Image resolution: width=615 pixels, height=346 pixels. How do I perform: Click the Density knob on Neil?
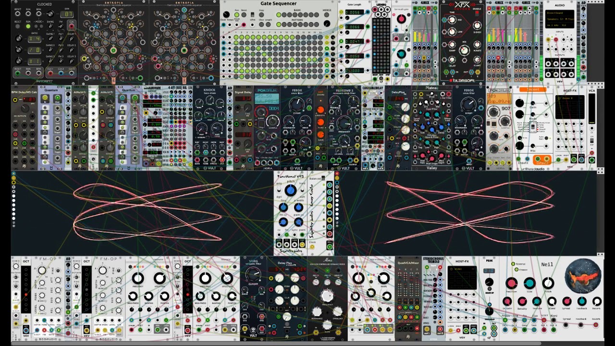522,301
